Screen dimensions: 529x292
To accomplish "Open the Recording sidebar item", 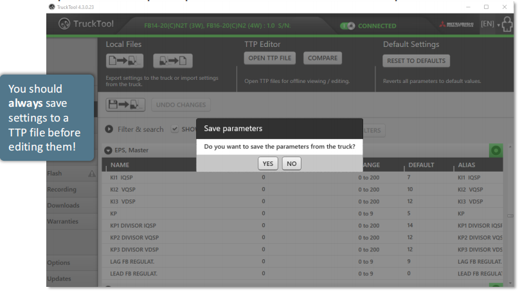I will pyautogui.click(x=63, y=190).
